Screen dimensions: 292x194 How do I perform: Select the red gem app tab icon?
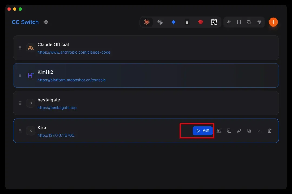[201, 22]
